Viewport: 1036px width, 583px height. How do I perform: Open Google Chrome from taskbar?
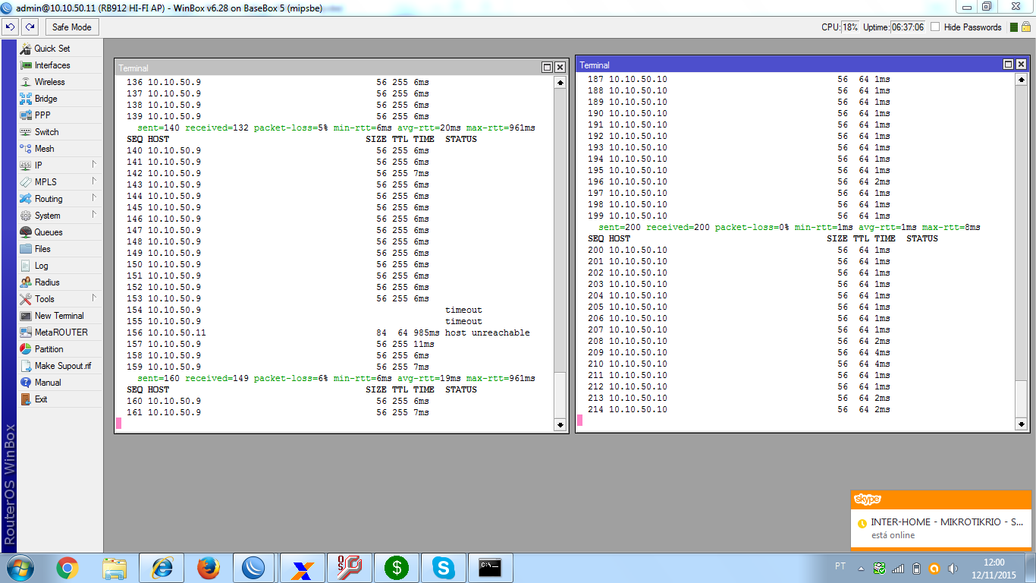pyautogui.click(x=67, y=568)
